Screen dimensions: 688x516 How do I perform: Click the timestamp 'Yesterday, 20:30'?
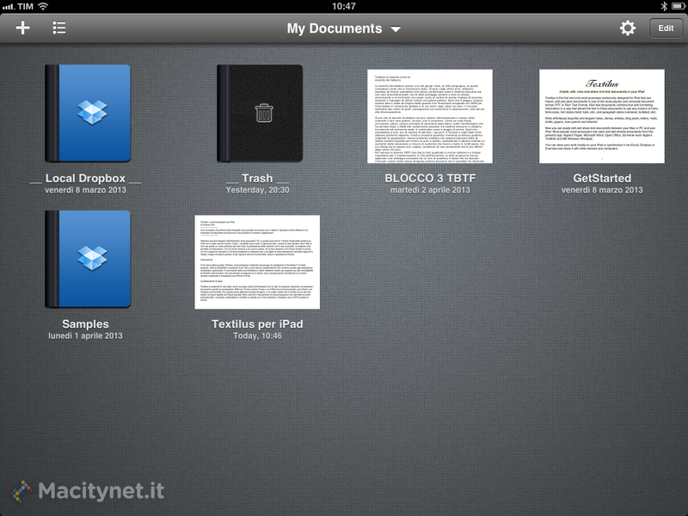257,190
